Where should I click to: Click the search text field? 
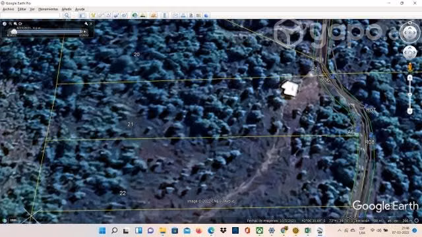(x=30, y=15)
